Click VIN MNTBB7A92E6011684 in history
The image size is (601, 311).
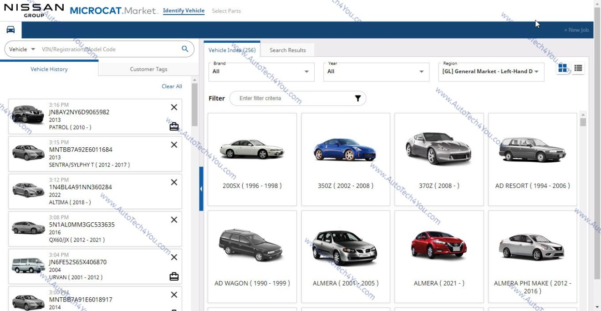click(x=81, y=150)
